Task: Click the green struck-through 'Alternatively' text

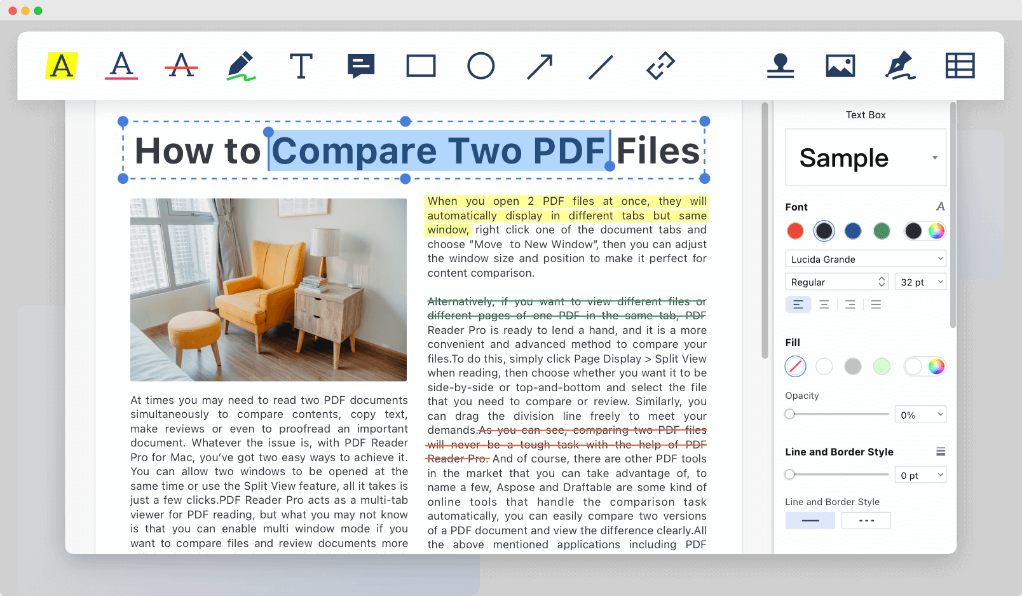Action: point(567,308)
